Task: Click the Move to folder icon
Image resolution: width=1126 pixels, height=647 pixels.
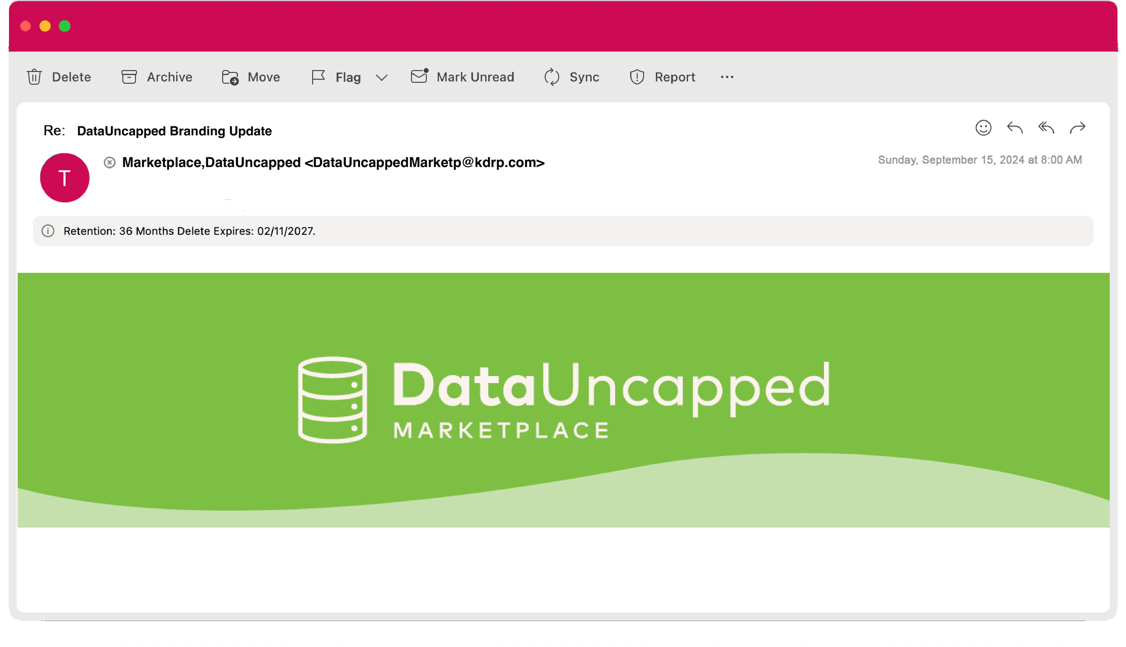Action: click(230, 77)
